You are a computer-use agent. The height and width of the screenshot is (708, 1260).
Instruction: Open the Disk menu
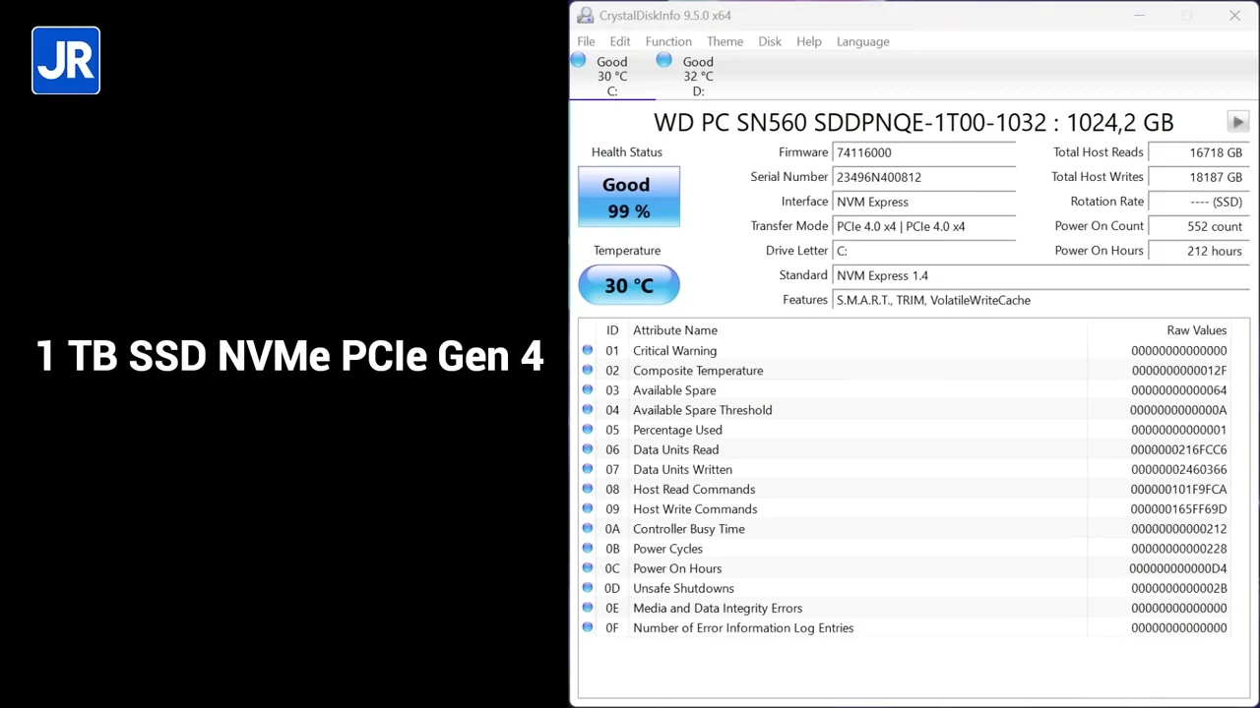coord(770,41)
